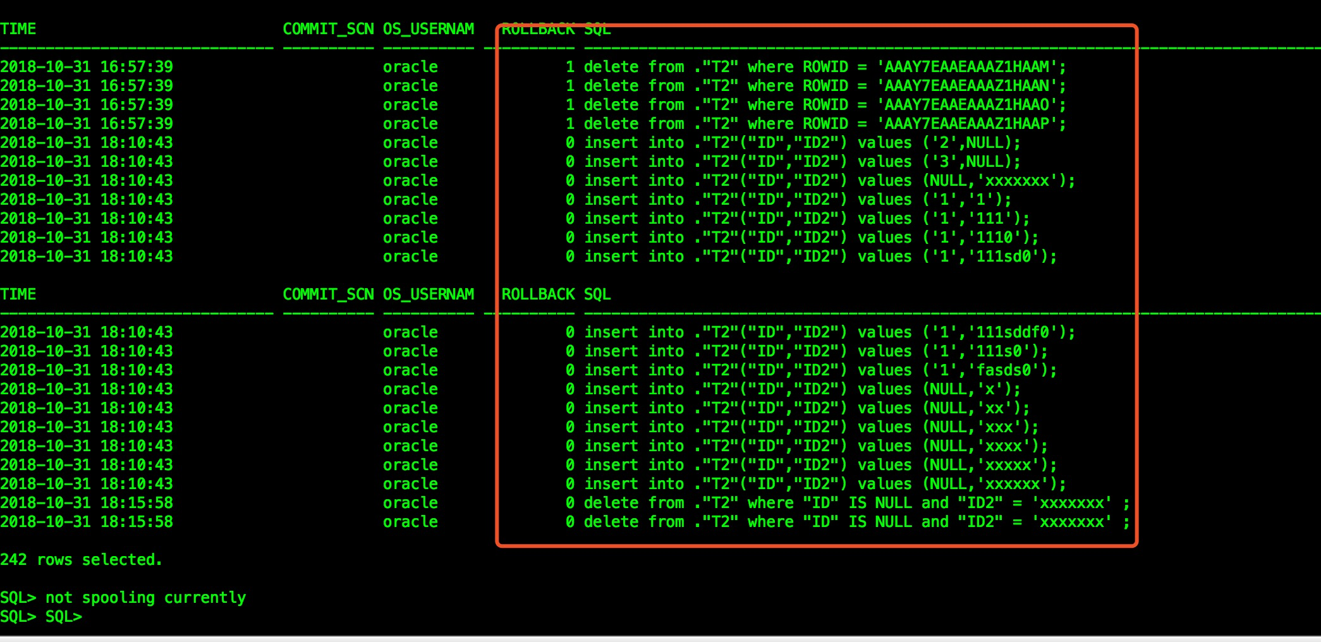Click rollback value 0 in the (NULL,'xxxx') row
This screenshot has width=1321, height=642.
[570, 446]
